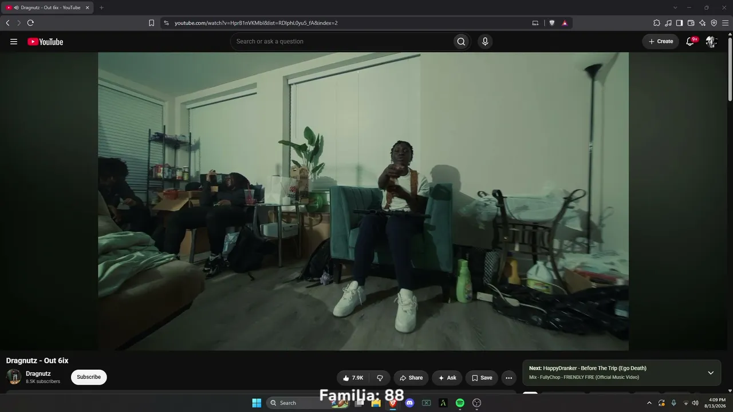Open the Leo AI sparkle icon

pyautogui.click(x=702, y=23)
